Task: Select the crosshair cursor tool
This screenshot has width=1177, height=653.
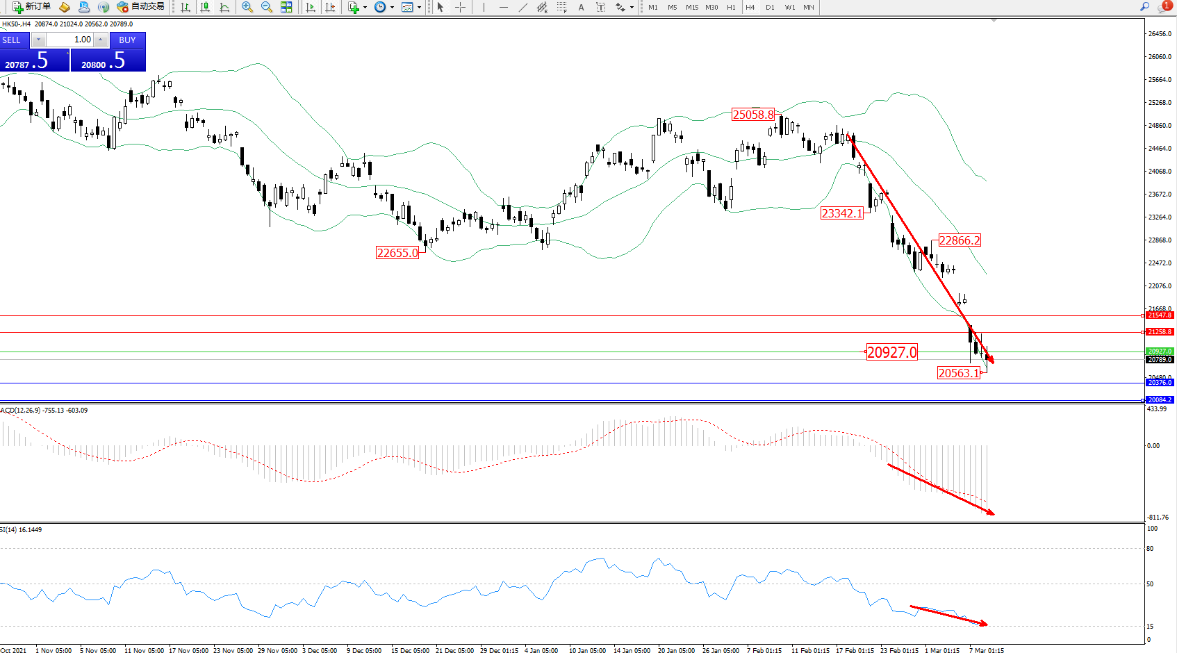Action: tap(460, 7)
